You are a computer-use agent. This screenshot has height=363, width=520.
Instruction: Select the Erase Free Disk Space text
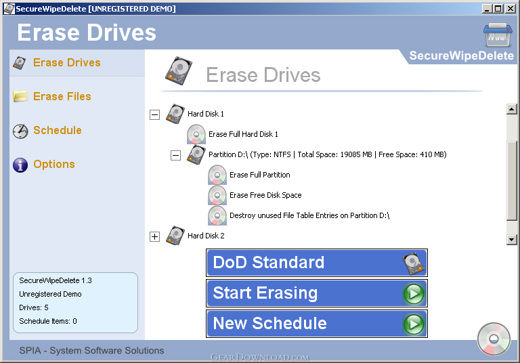click(265, 195)
